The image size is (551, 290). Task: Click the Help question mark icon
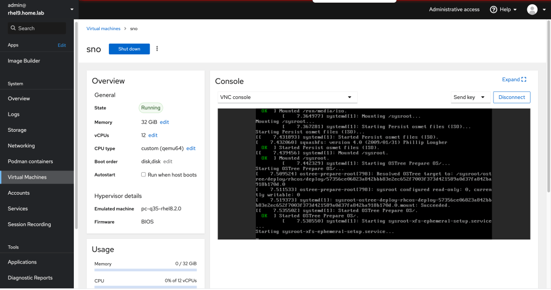coord(493,10)
